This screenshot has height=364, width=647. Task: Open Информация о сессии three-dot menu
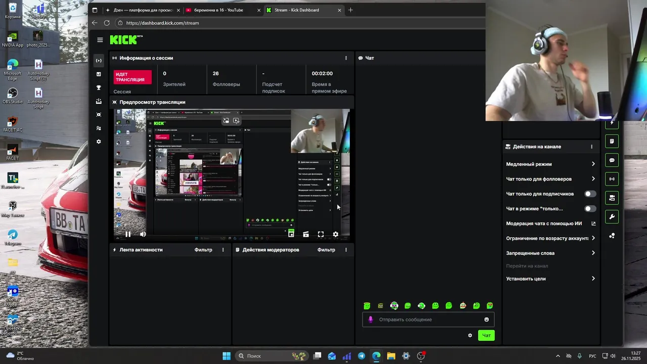(x=346, y=58)
